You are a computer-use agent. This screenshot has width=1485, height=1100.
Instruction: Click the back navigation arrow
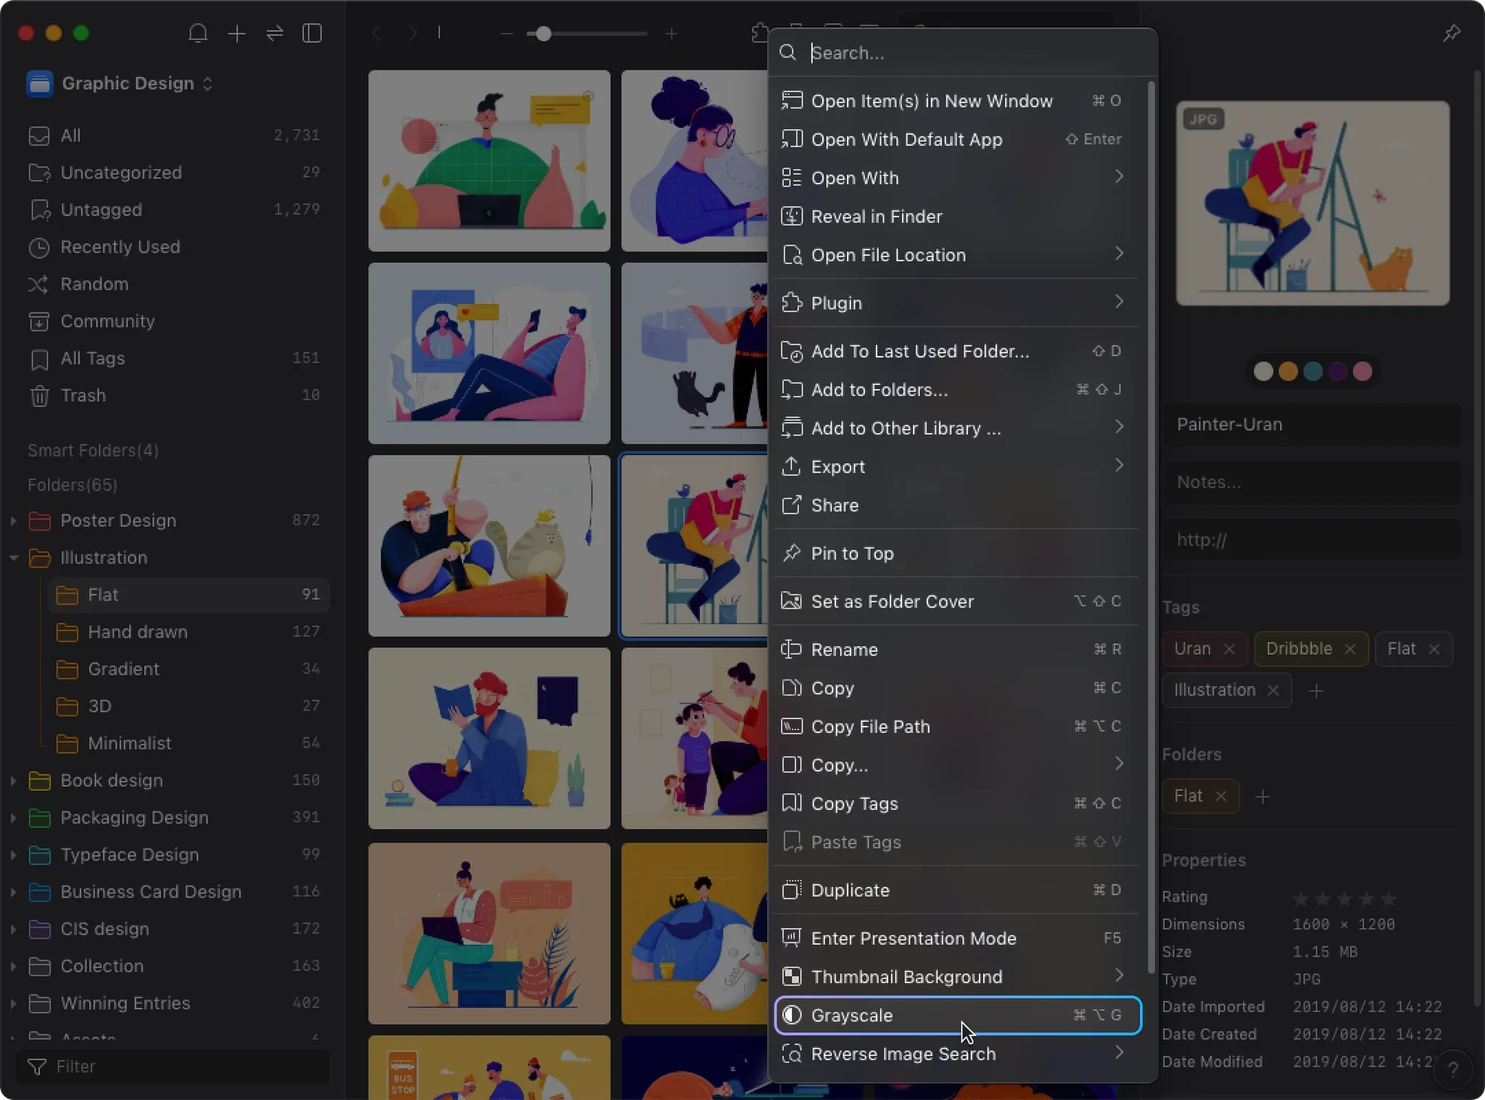(x=376, y=33)
